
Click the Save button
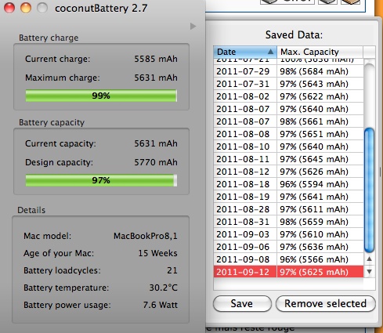click(x=242, y=304)
